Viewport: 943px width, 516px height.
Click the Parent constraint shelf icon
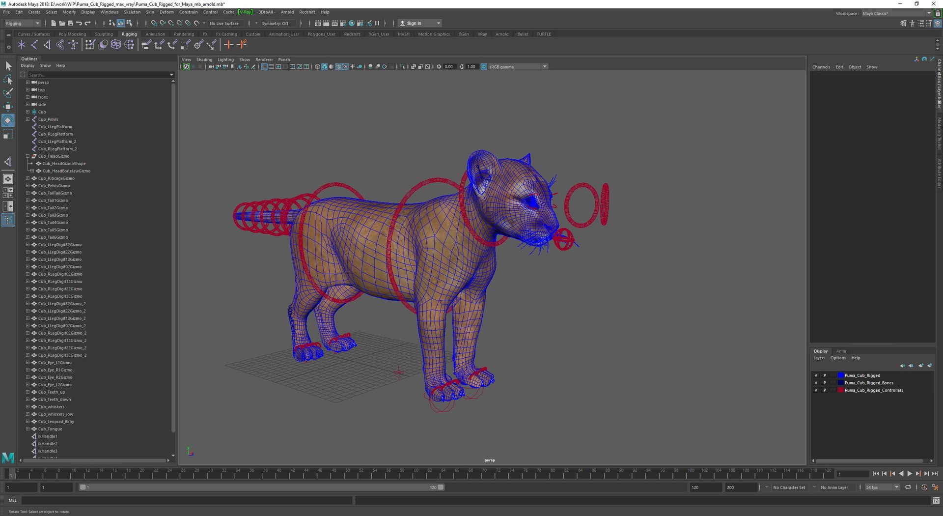pyautogui.click(x=146, y=45)
